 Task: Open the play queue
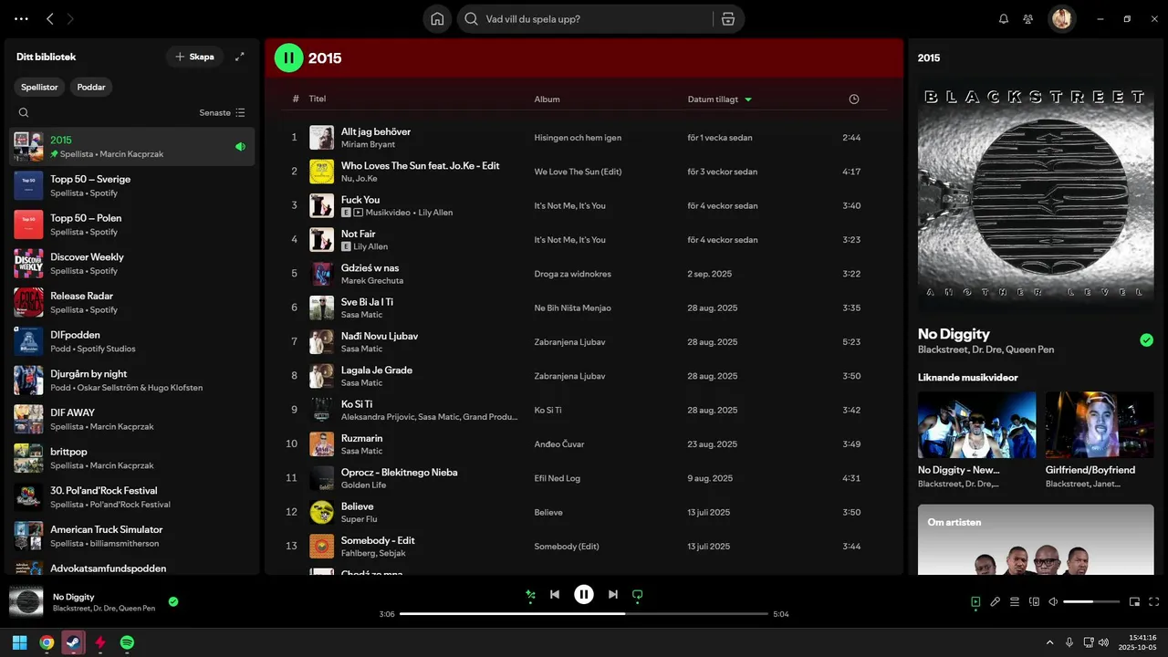[1015, 602]
